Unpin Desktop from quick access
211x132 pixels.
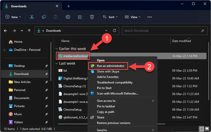coord(46,66)
